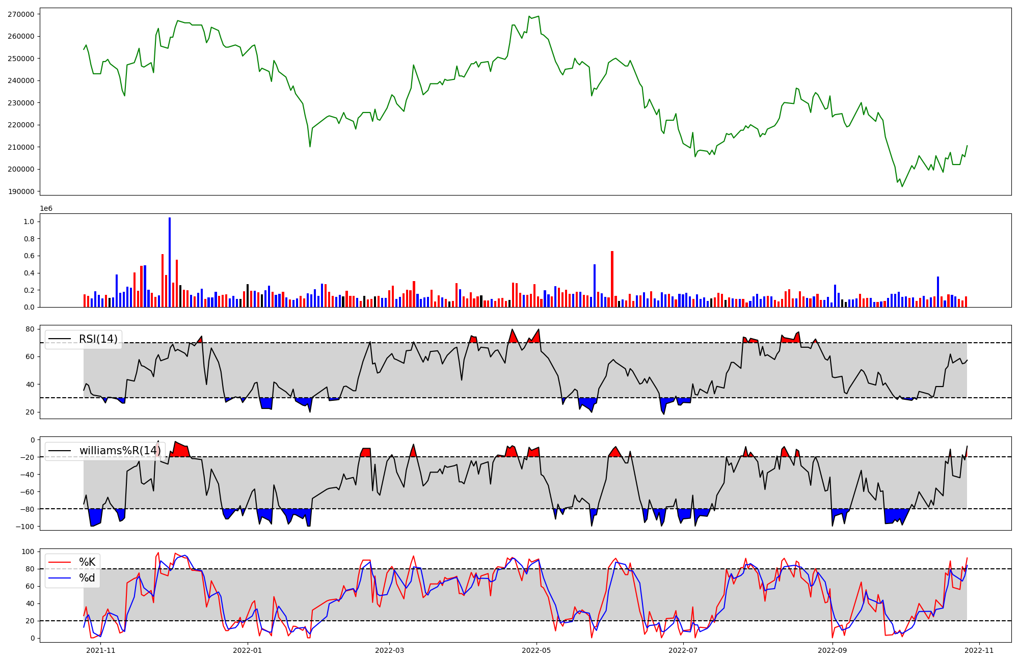The width and height of the screenshot is (1019, 662).
Task: Click the blue line sample beside %d
Action: click(x=59, y=578)
